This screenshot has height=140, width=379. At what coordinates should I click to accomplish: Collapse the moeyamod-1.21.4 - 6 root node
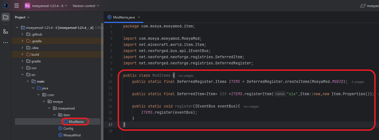(x=17, y=28)
